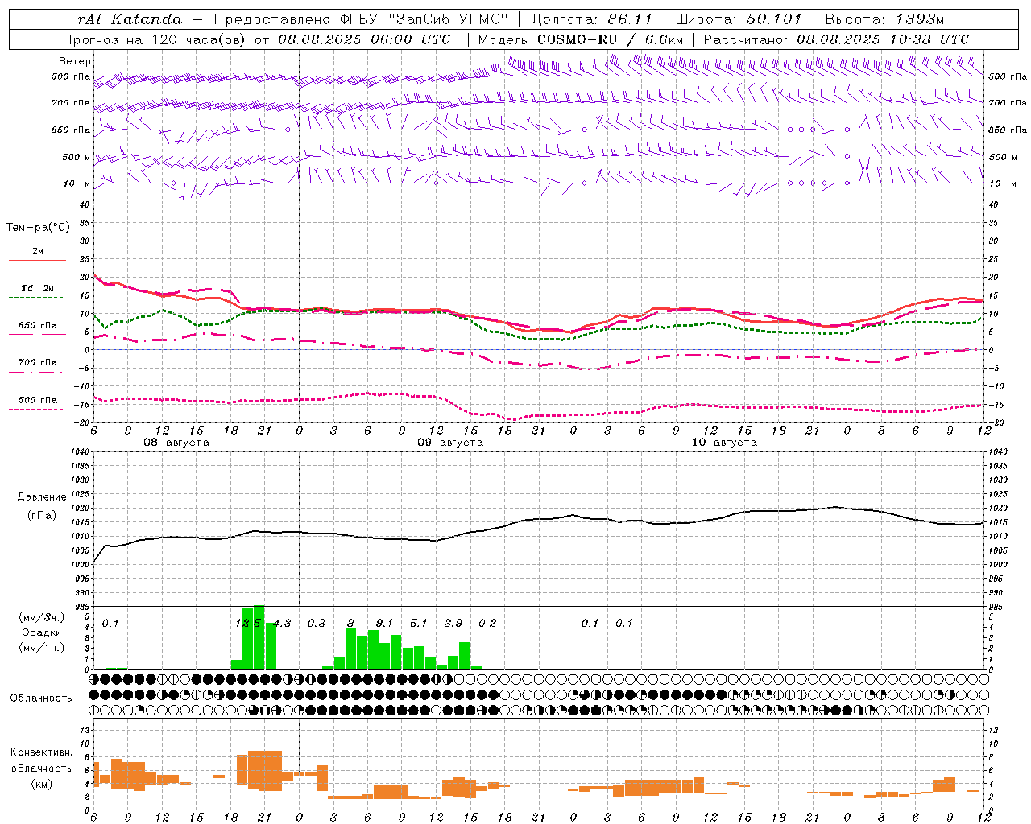Click the (мм/1ч.) unit label
Screen dimensions: 1031x824
[x=41, y=648]
